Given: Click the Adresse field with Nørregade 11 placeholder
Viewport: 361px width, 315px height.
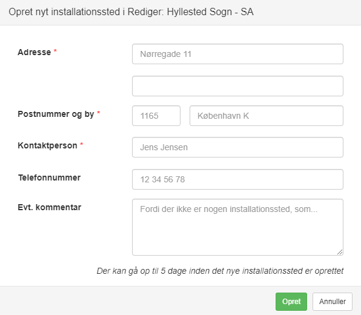Looking at the screenshot, I should tap(237, 54).
